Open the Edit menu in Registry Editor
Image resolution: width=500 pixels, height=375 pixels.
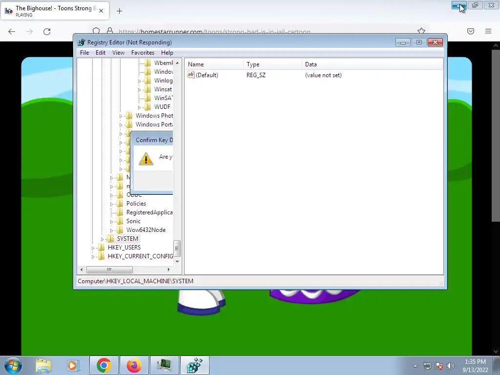tap(101, 53)
